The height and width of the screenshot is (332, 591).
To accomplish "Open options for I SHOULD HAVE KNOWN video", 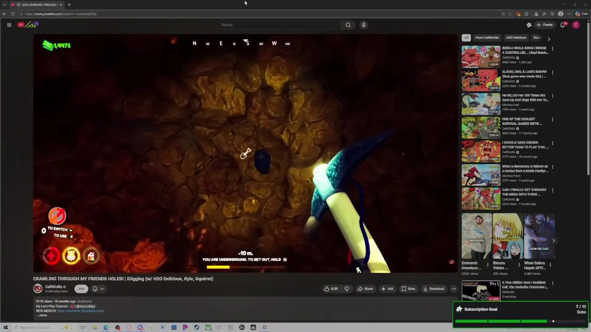I will click(x=553, y=143).
